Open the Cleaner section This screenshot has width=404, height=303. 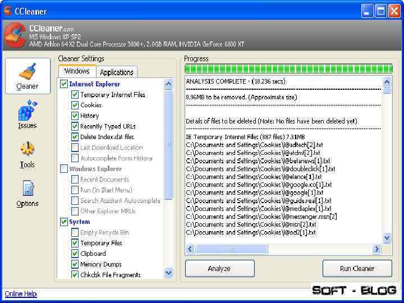27,76
